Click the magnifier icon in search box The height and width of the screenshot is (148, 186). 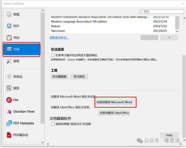[x=141, y=11]
